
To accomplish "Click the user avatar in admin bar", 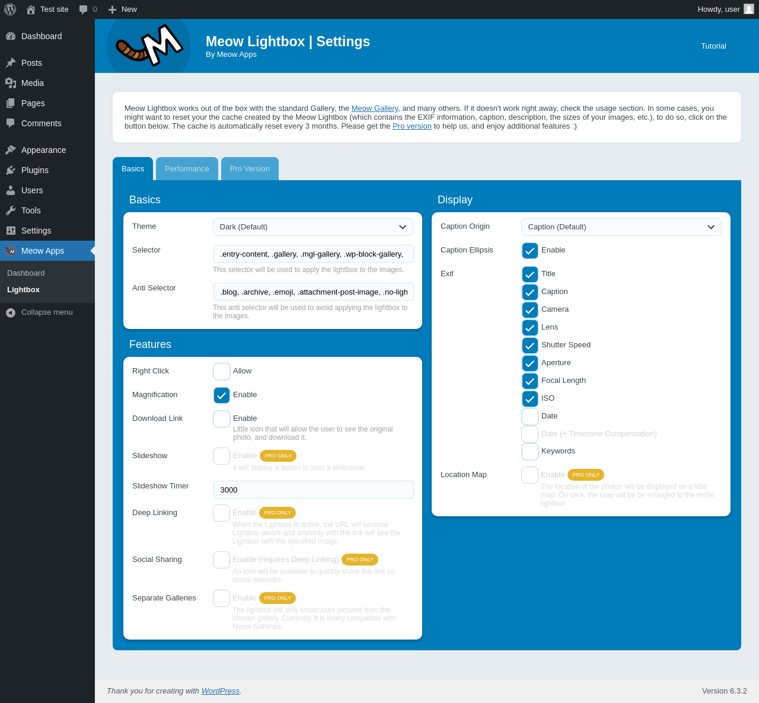I will tap(749, 9).
